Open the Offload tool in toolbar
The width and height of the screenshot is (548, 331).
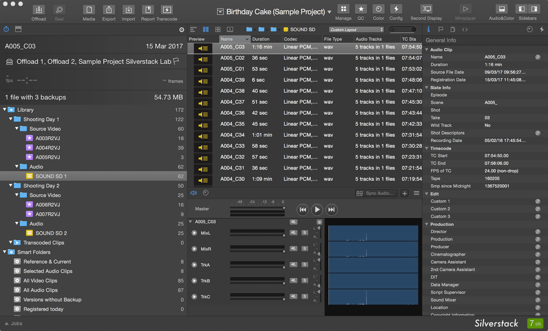pyautogui.click(x=39, y=10)
